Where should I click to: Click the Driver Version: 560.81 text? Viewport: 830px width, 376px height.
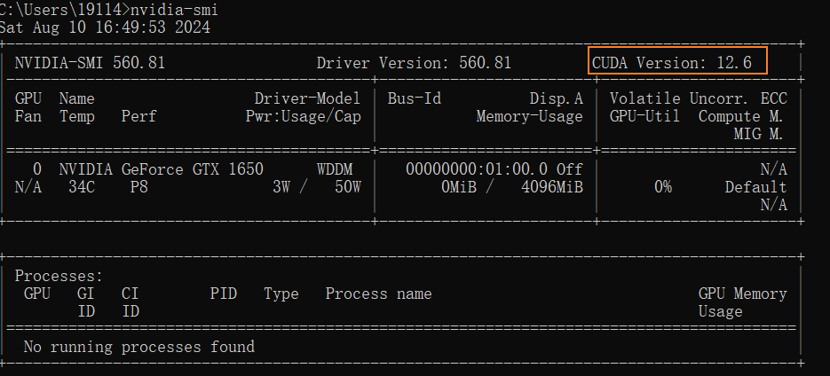pyautogui.click(x=414, y=63)
